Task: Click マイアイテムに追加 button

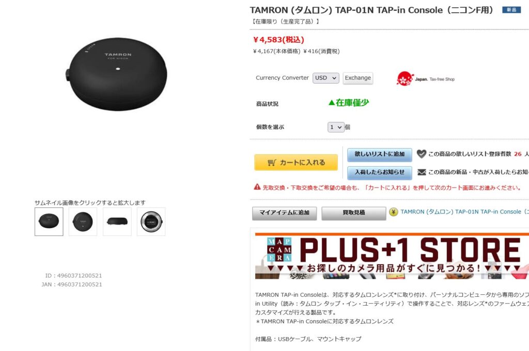Action: tap(285, 213)
